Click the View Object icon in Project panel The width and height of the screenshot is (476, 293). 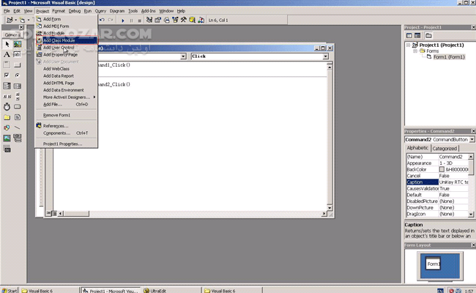point(418,35)
